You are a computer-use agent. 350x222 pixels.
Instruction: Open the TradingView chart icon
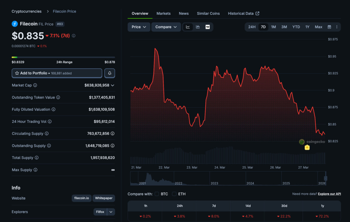pos(207,27)
